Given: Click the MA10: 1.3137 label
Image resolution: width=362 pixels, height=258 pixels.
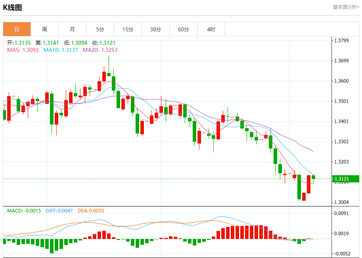Looking at the screenshot, I should tap(61, 50).
